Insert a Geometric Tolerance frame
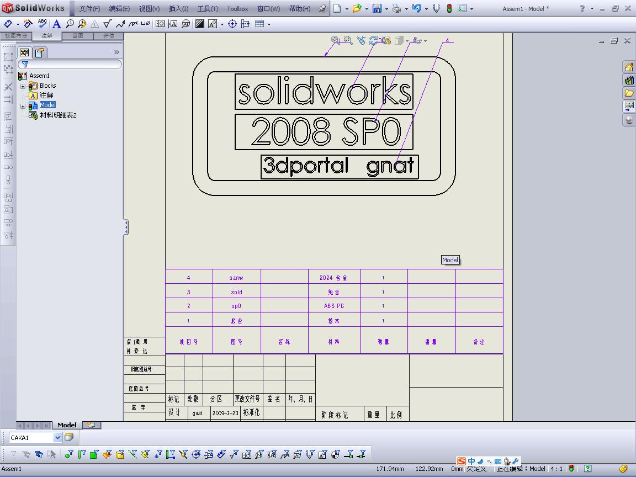This screenshot has width=636, height=477. 160,24
